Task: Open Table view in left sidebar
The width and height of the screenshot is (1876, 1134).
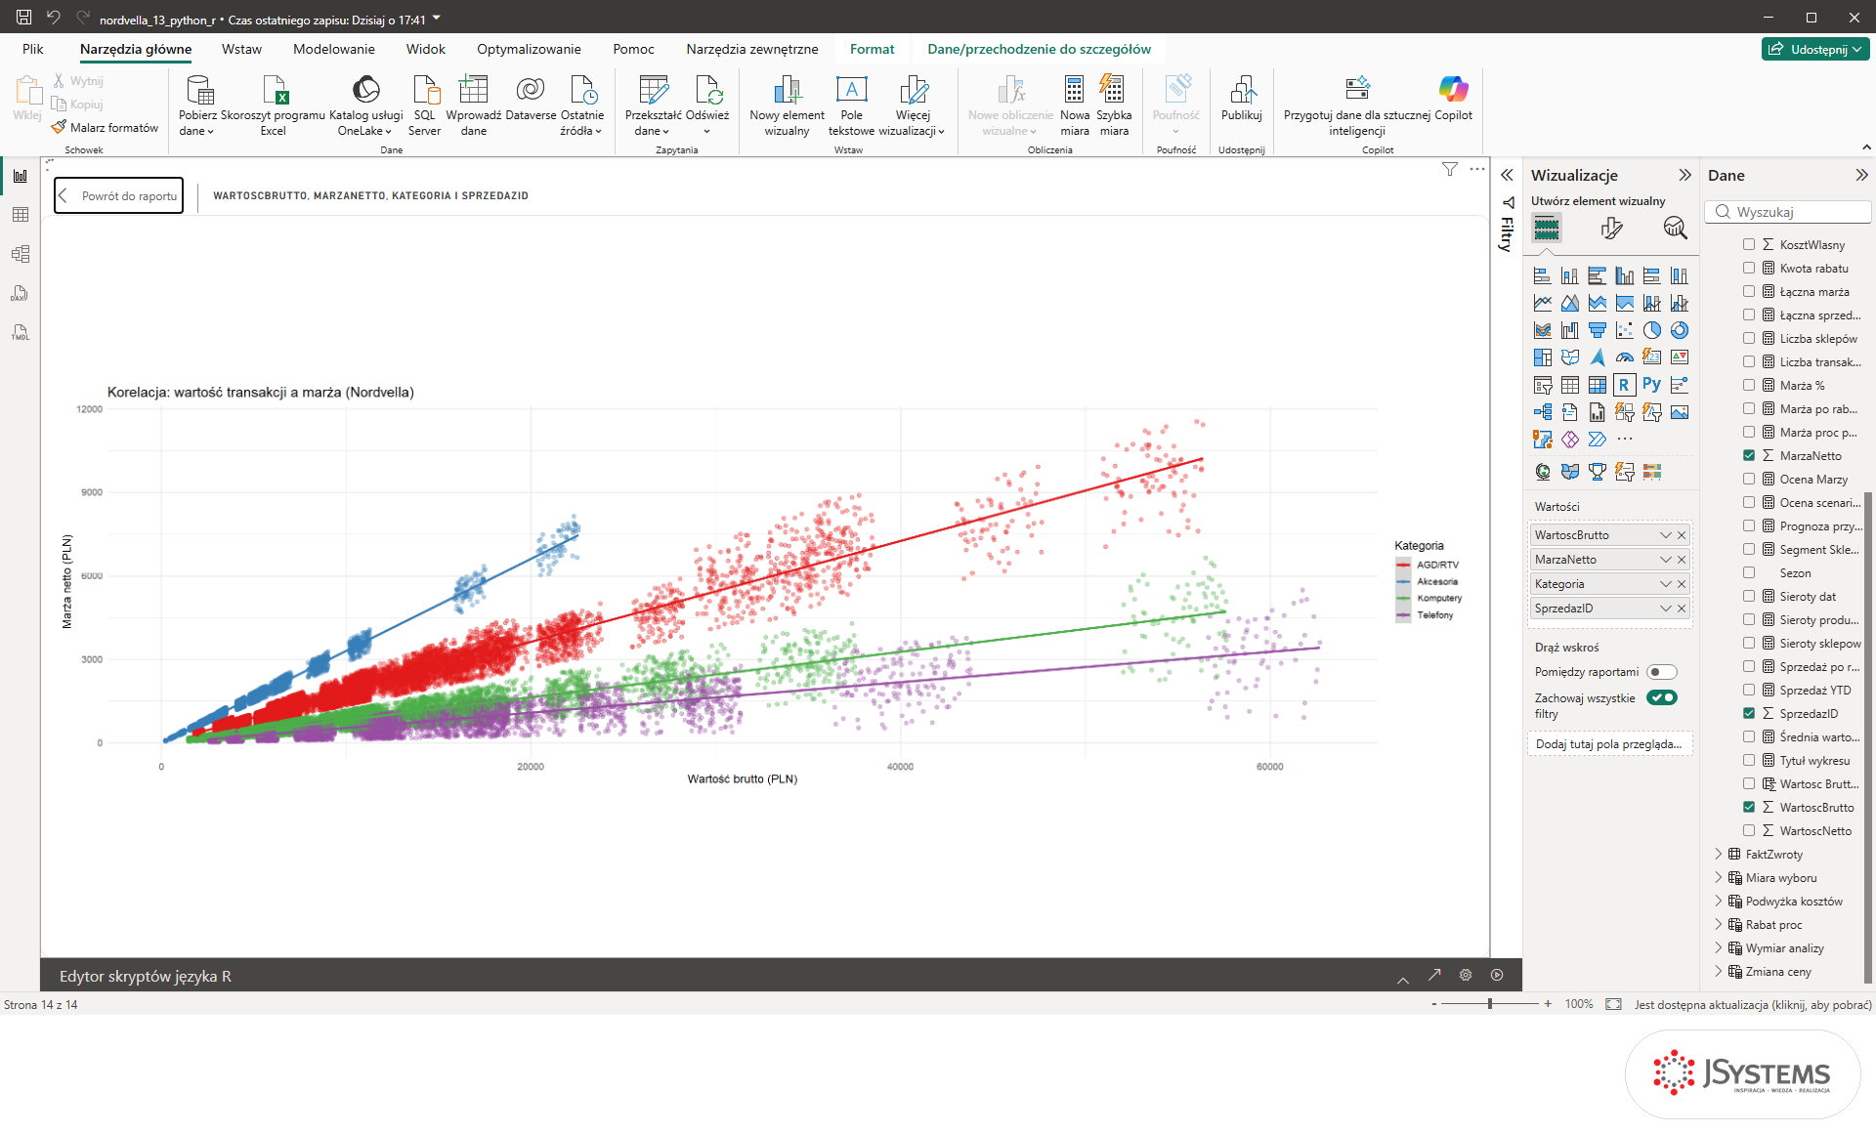Action: [21, 215]
